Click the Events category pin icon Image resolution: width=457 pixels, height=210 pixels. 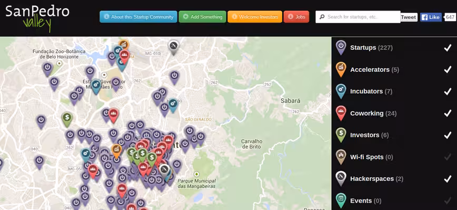341,201
